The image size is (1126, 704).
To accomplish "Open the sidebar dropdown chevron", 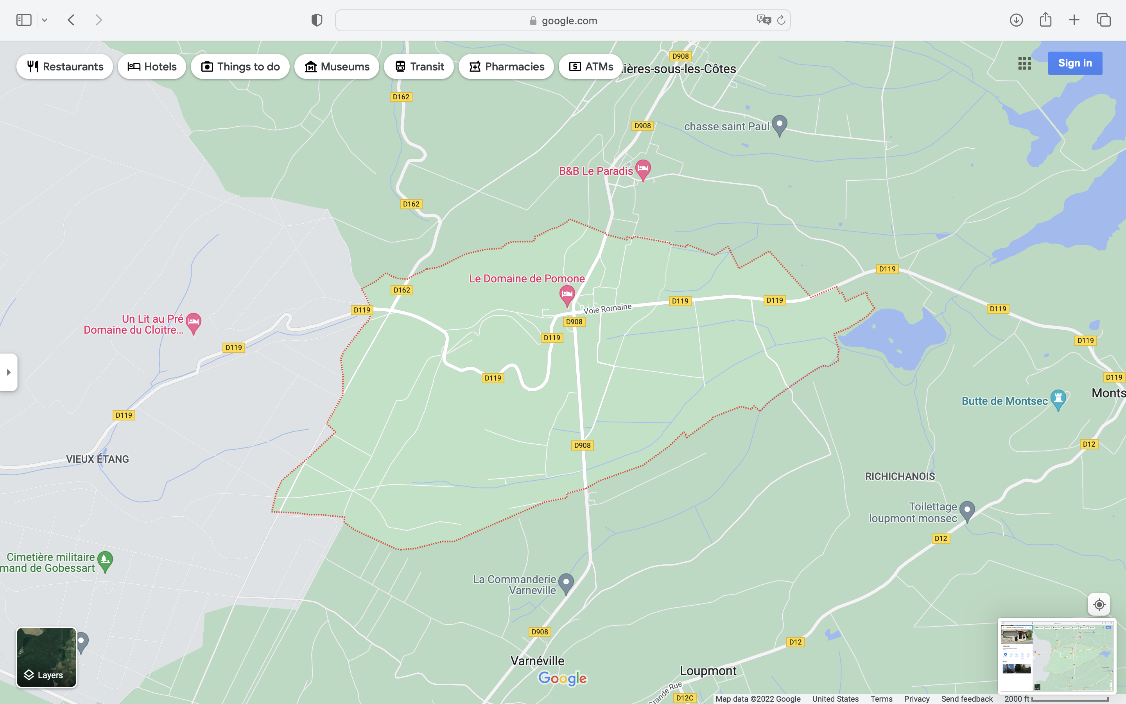I will (45, 20).
